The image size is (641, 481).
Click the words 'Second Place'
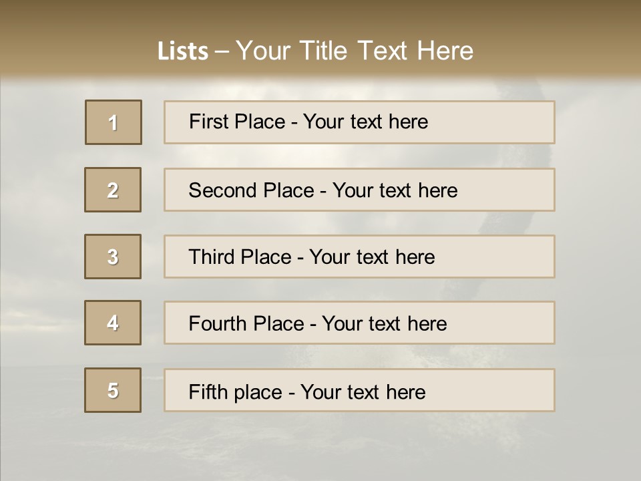[x=252, y=190]
